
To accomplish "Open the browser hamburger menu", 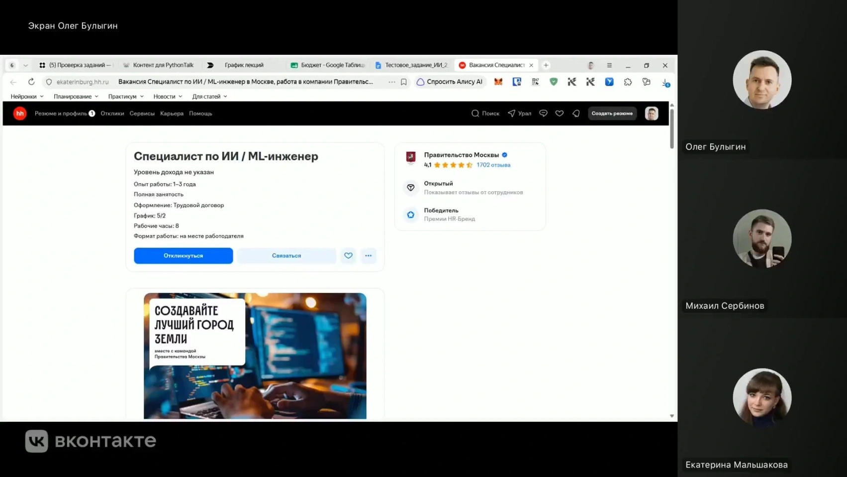I will pyautogui.click(x=609, y=65).
